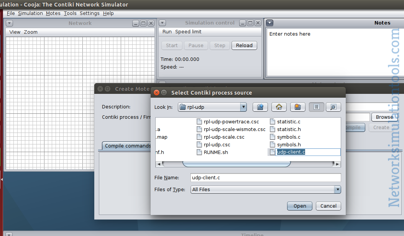Screen dimensions: 404x236
Task: Switch file chooser to Details view
Action: (333, 107)
